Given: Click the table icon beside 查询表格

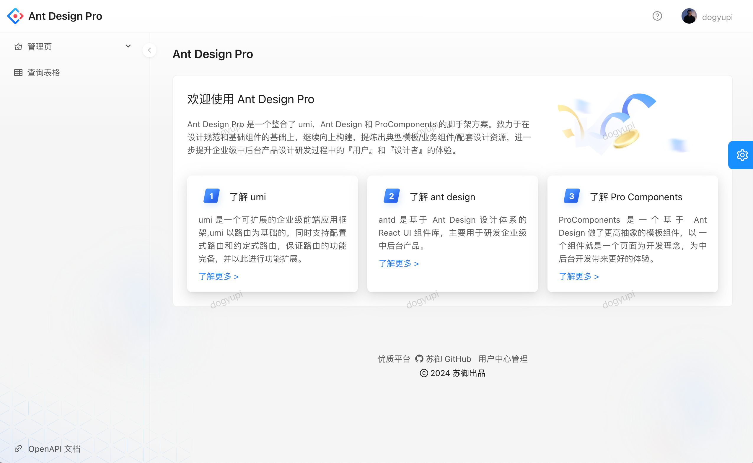Looking at the screenshot, I should pyautogui.click(x=18, y=73).
